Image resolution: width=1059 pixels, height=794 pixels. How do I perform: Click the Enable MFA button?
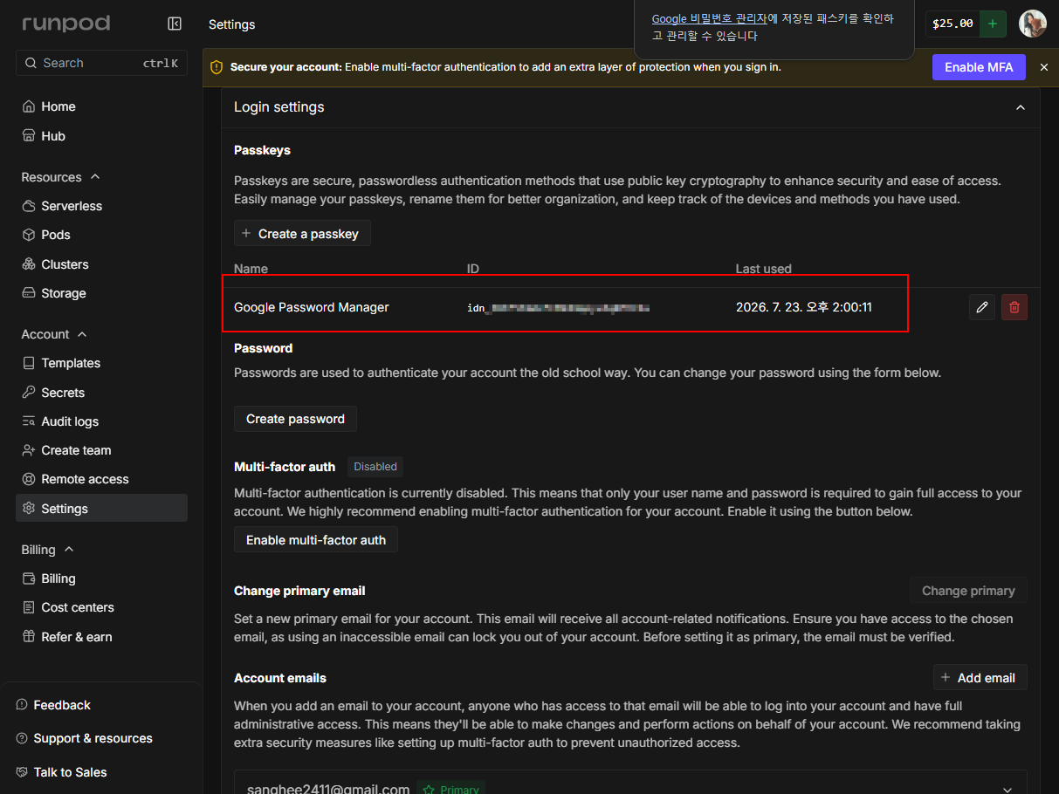(979, 67)
